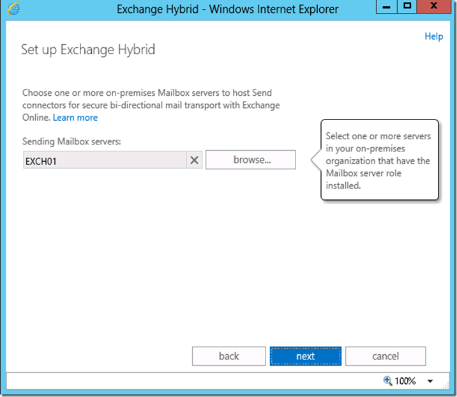The image size is (457, 397).
Task: Close the Internet Explorer window
Action: tap(433, 6)
